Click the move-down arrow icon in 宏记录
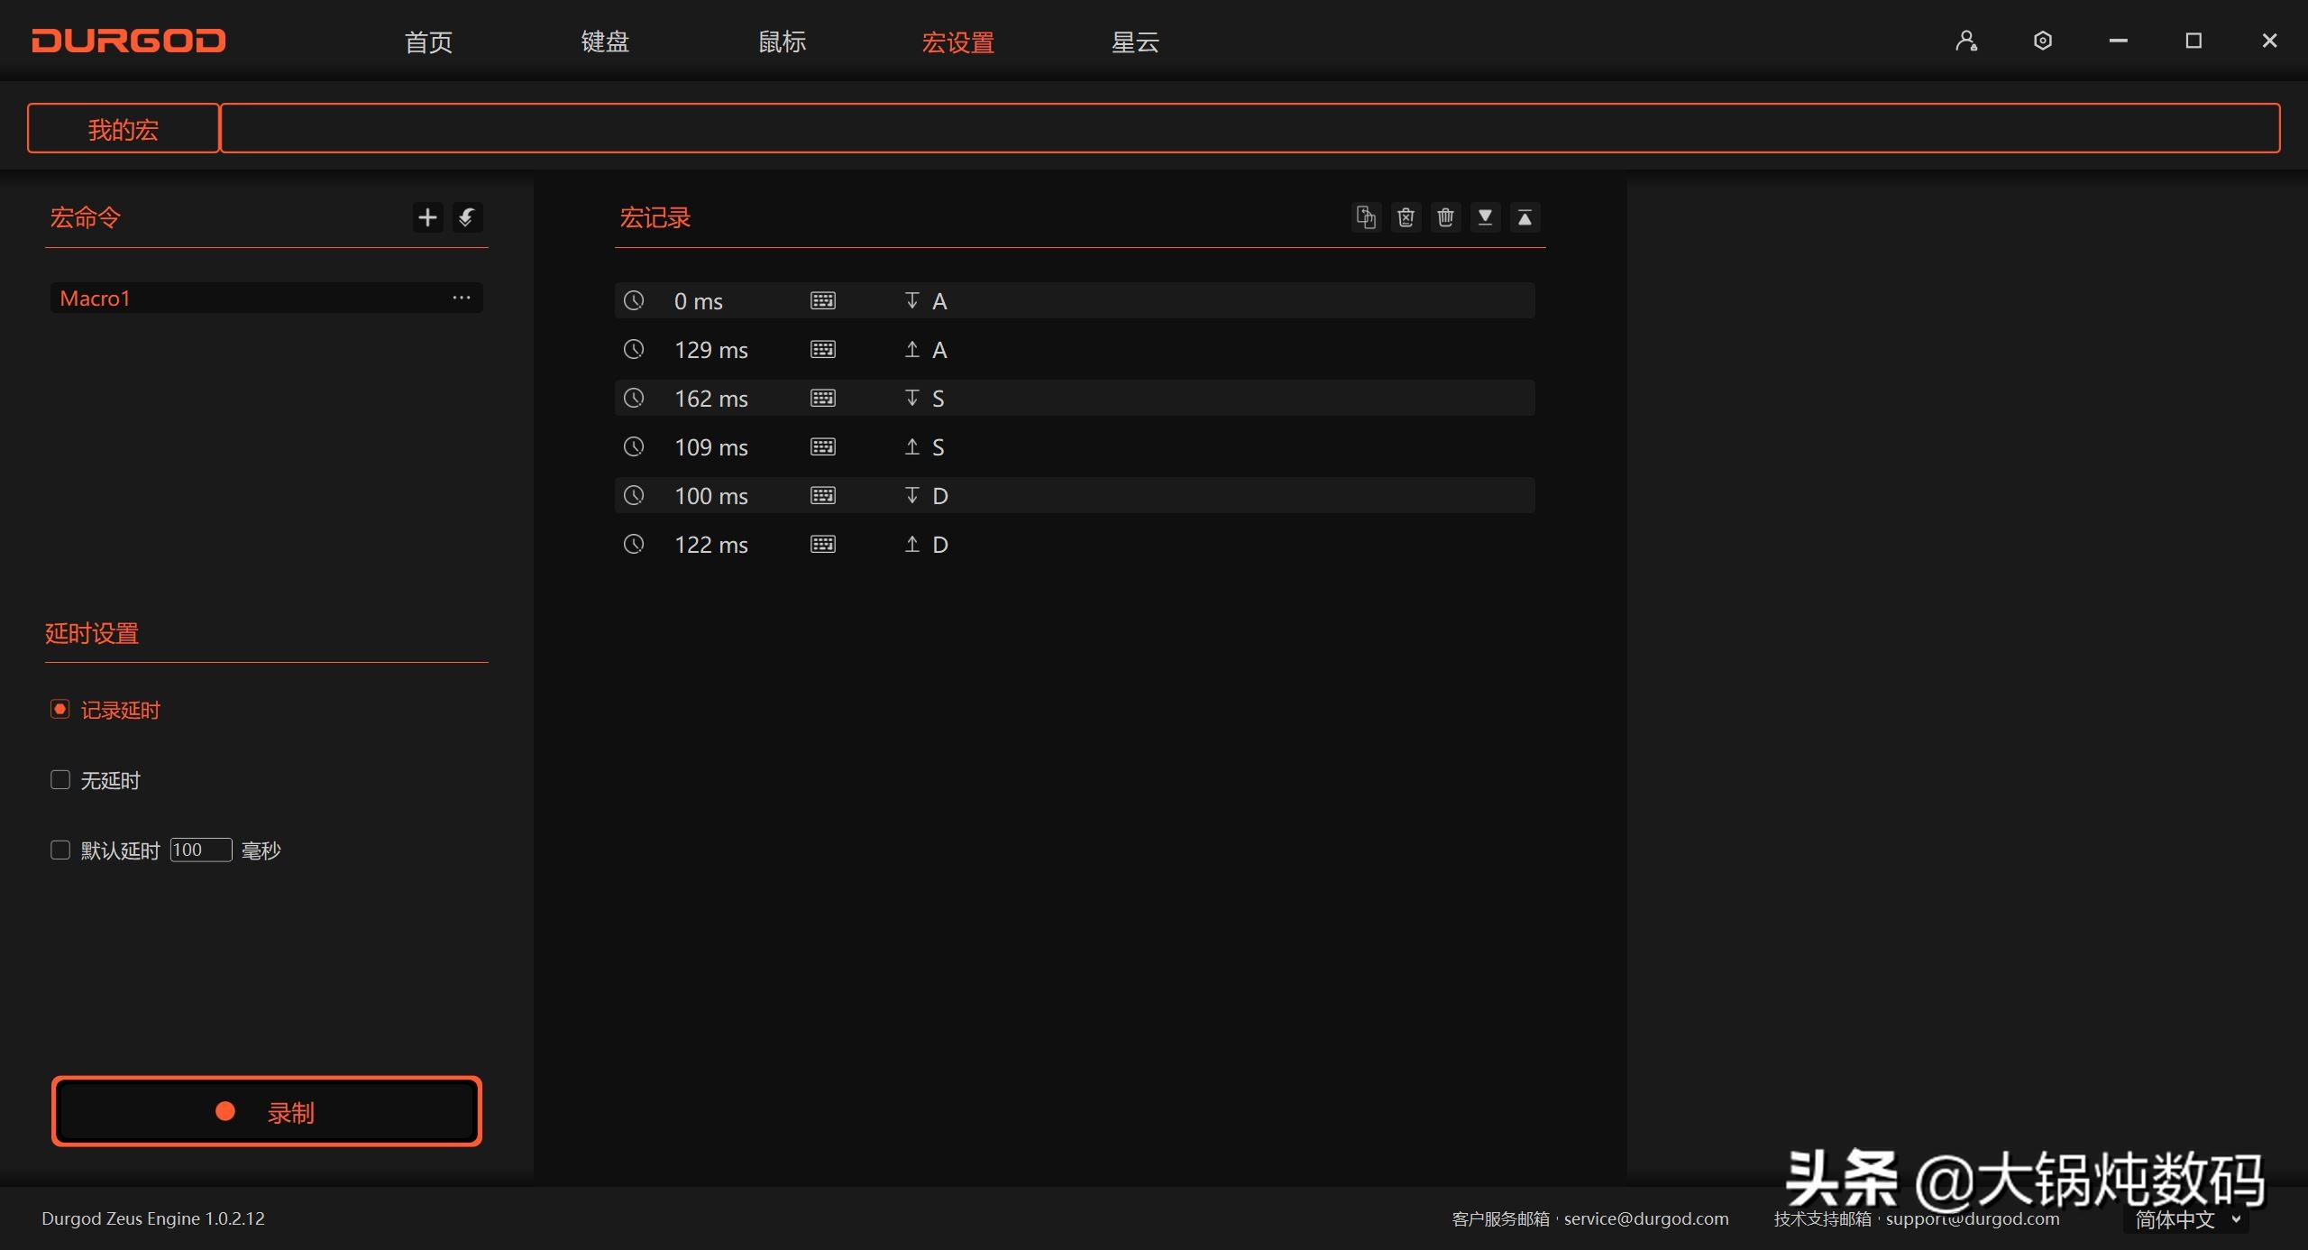 click(1486, 217)
